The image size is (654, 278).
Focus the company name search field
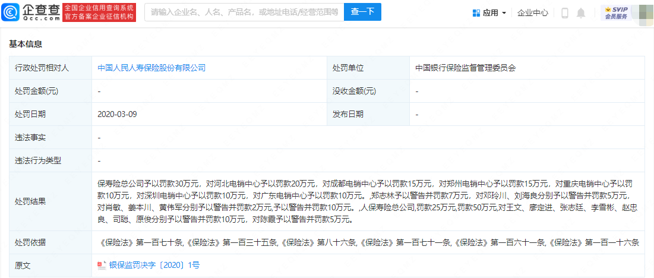pyautogui.click(x=244, y=12)
